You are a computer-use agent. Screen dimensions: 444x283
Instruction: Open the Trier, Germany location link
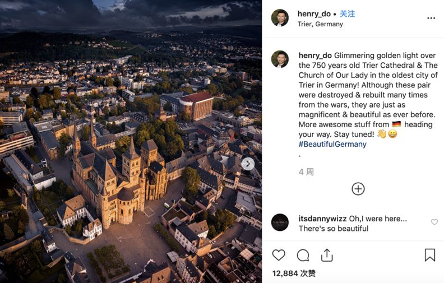[320, 24]
